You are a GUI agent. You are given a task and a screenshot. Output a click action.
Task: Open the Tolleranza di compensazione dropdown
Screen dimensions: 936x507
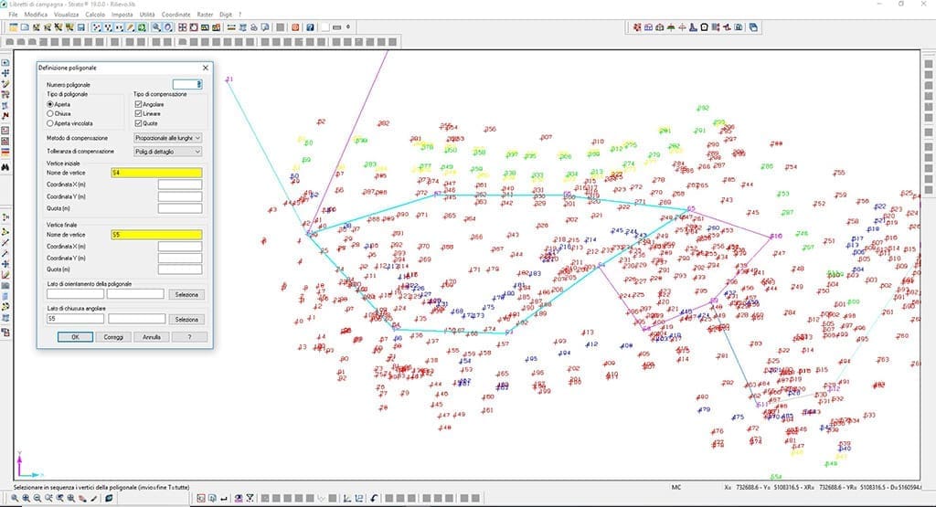click(x=168, y=152)
